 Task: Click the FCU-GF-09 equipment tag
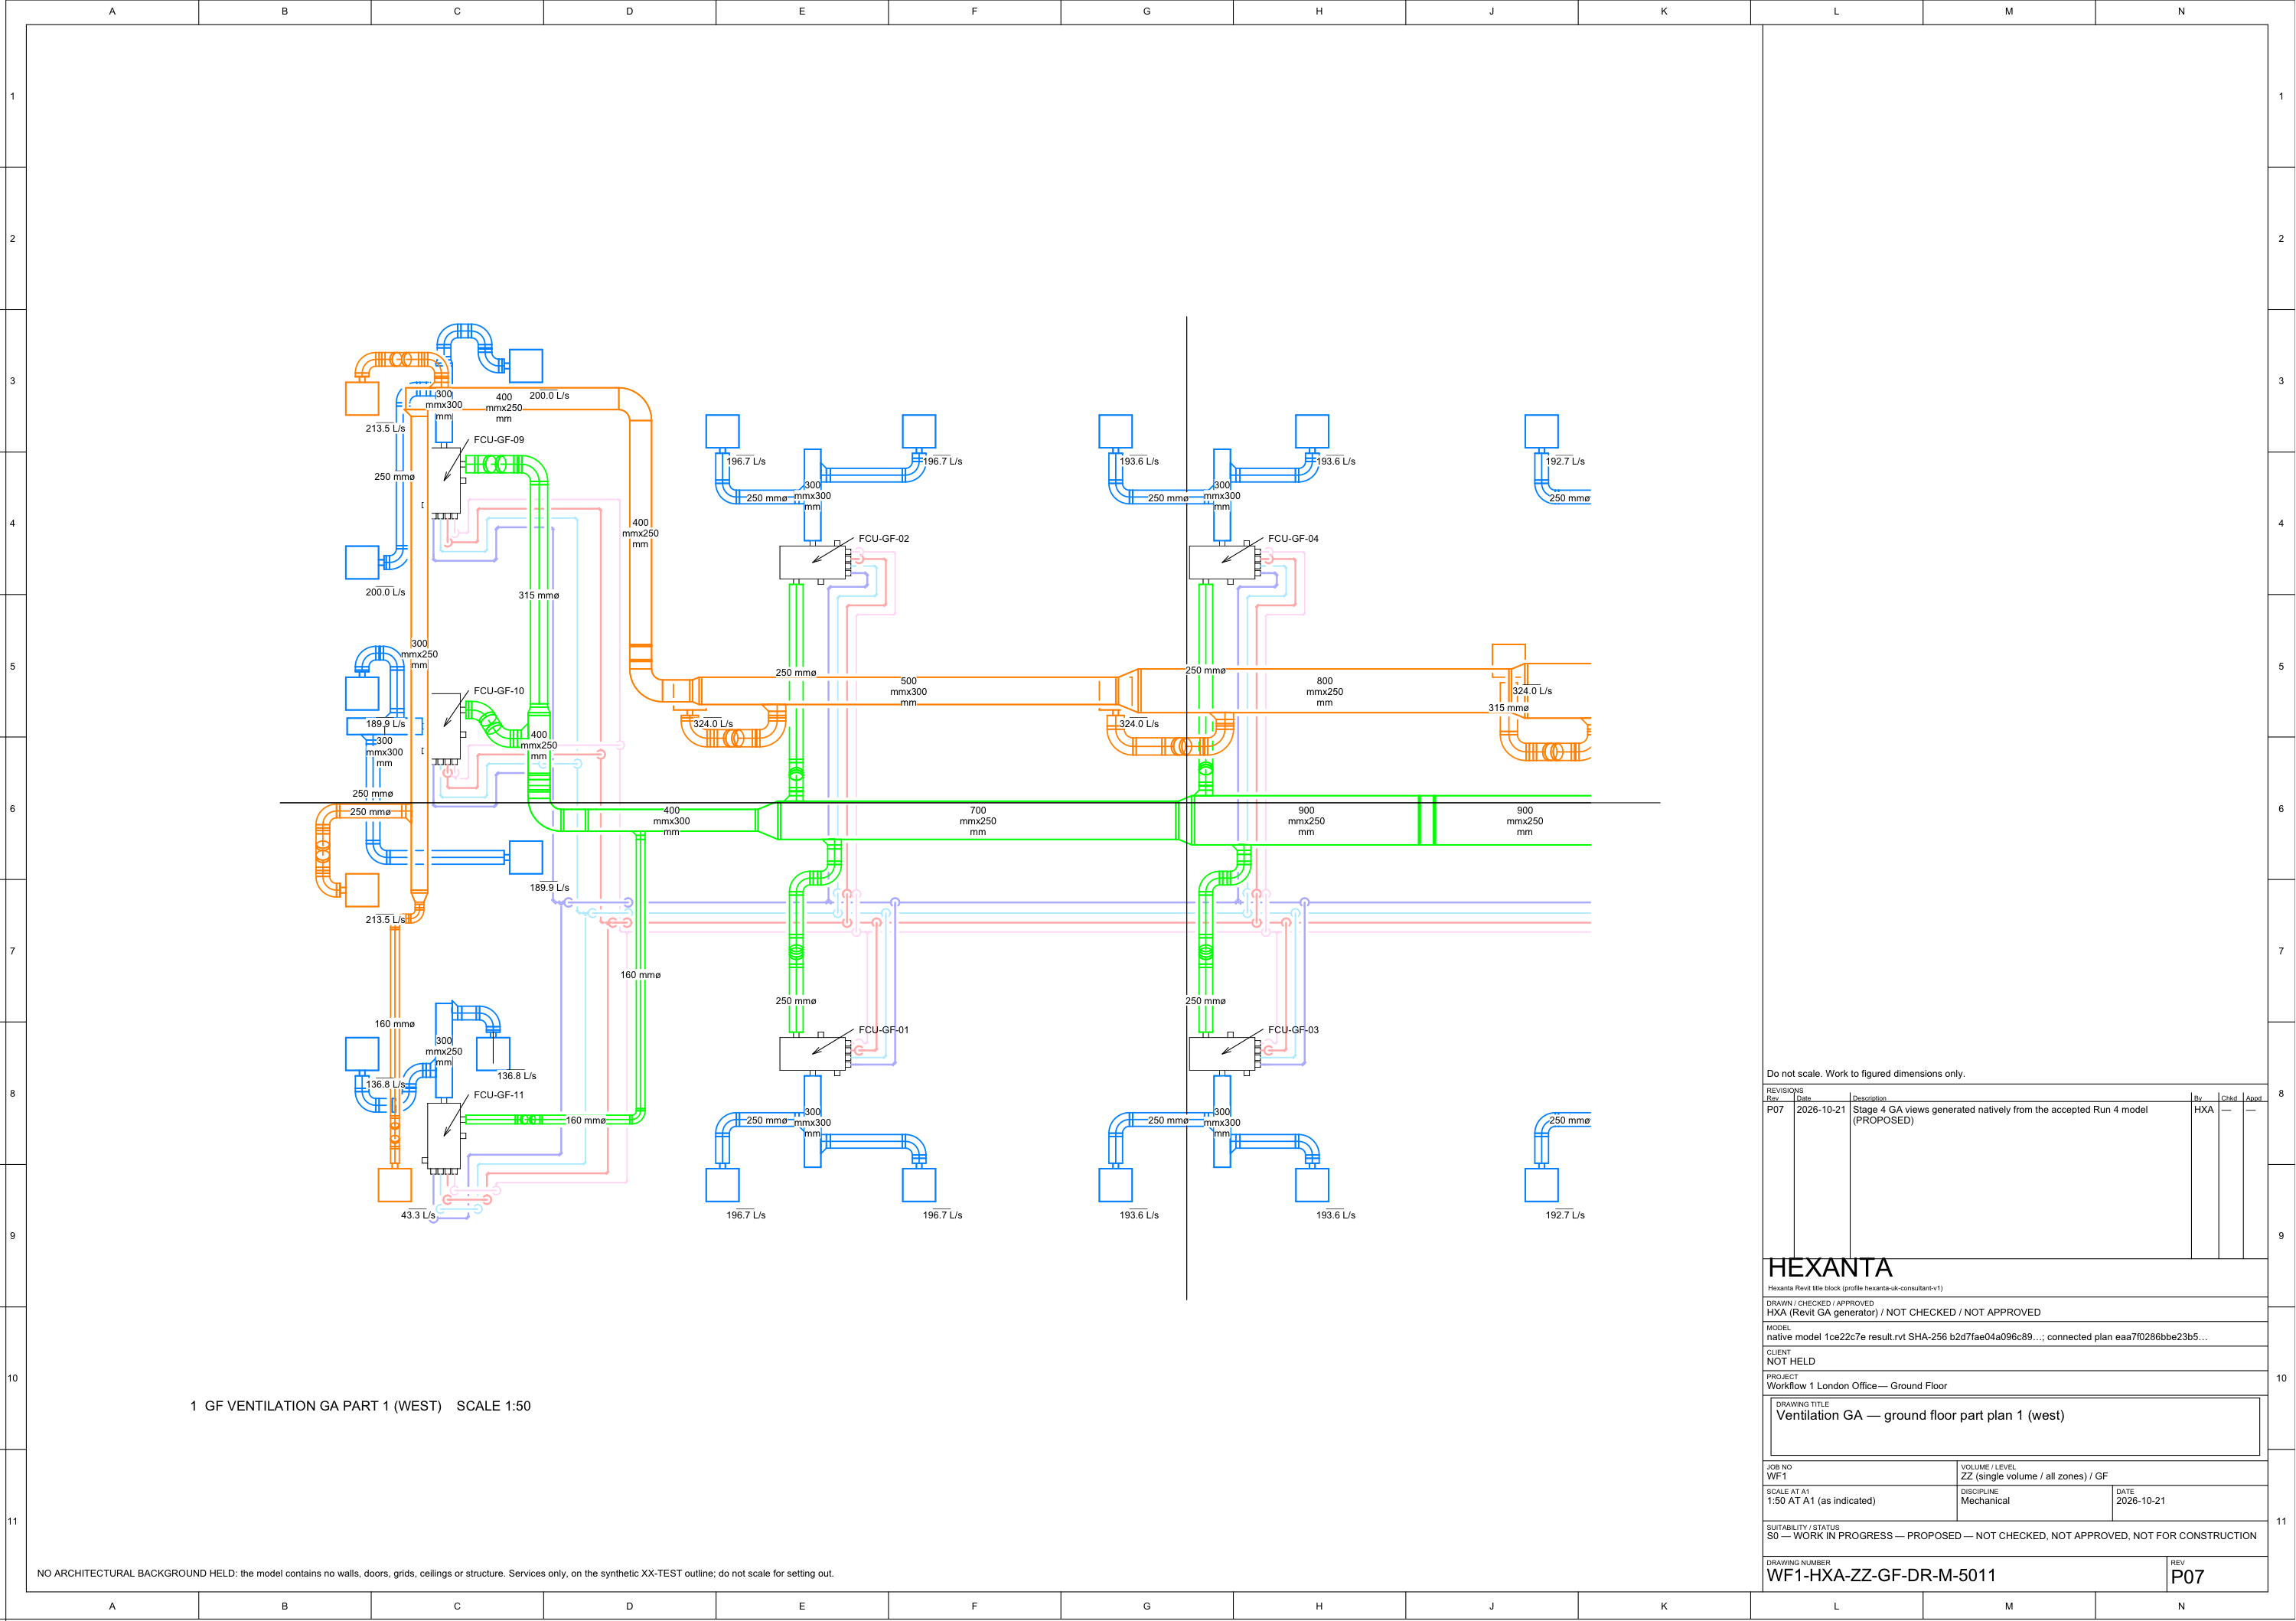point(498,440)
